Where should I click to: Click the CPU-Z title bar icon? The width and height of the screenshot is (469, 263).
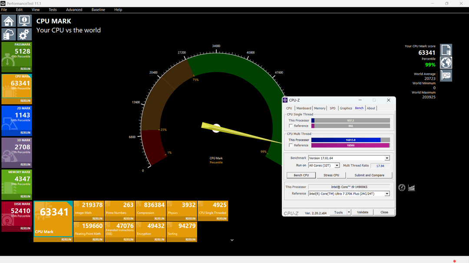pos(285,101)
